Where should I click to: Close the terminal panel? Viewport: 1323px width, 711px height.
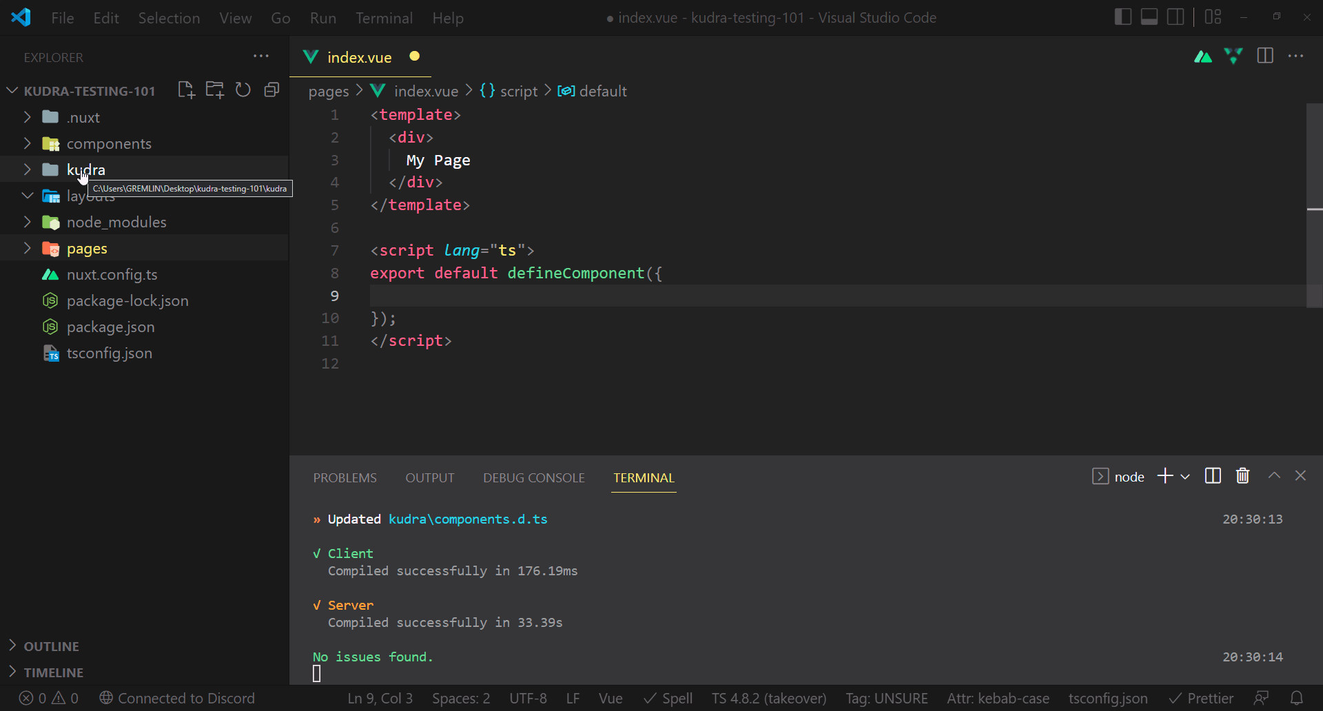point(1300,475)
